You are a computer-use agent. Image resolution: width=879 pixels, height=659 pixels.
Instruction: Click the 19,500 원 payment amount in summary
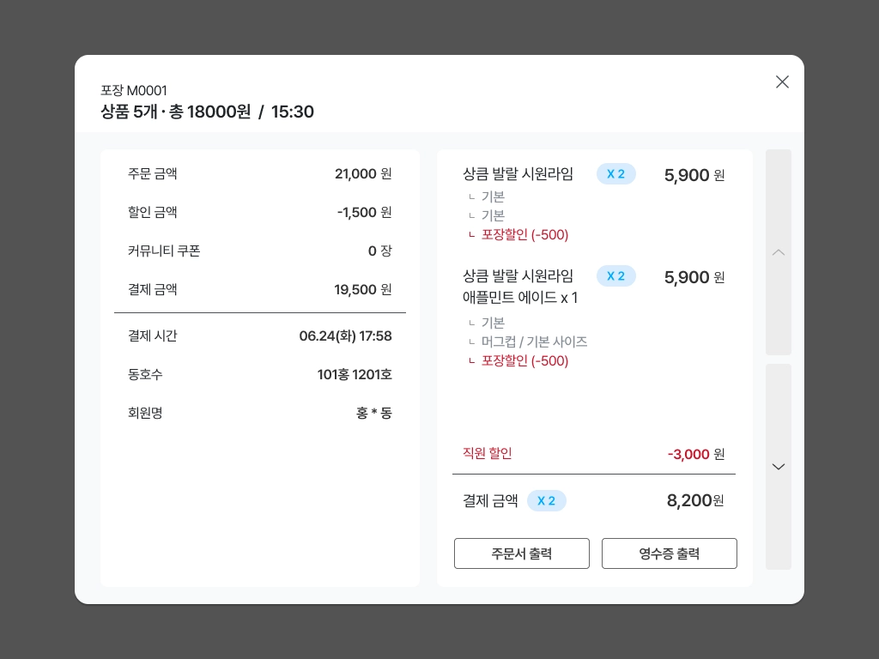click(x=362, y=289)
